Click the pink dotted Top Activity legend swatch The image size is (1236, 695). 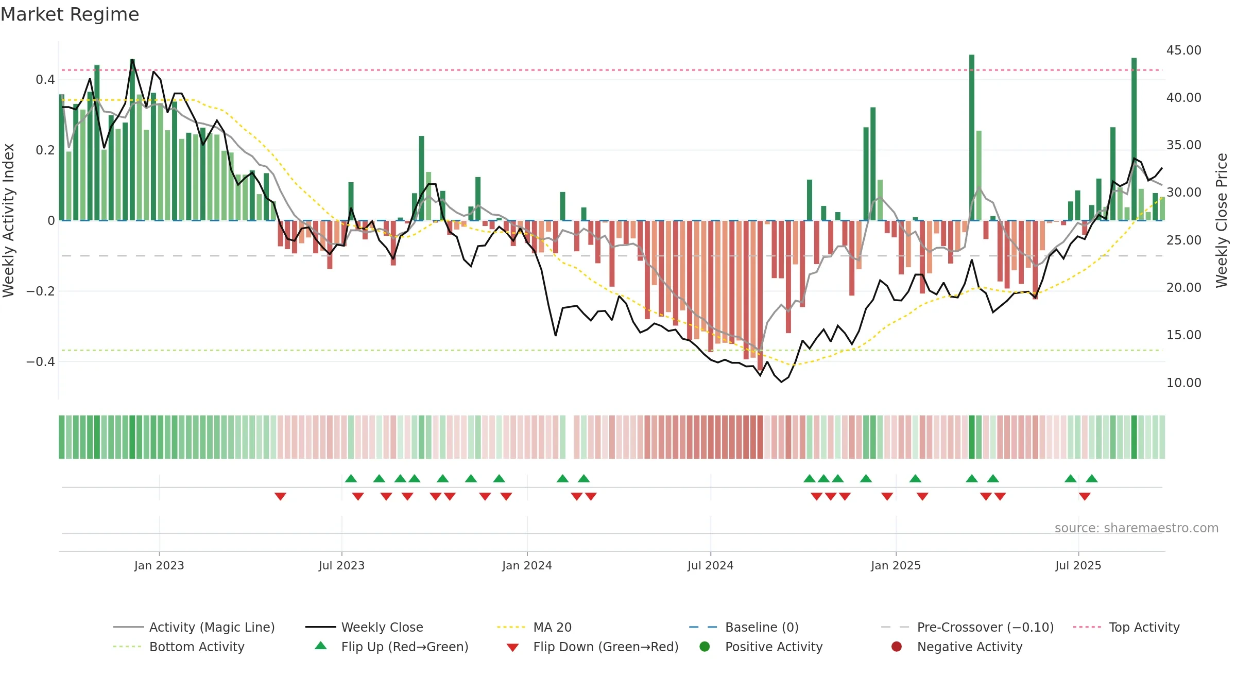pos(1087,627)
